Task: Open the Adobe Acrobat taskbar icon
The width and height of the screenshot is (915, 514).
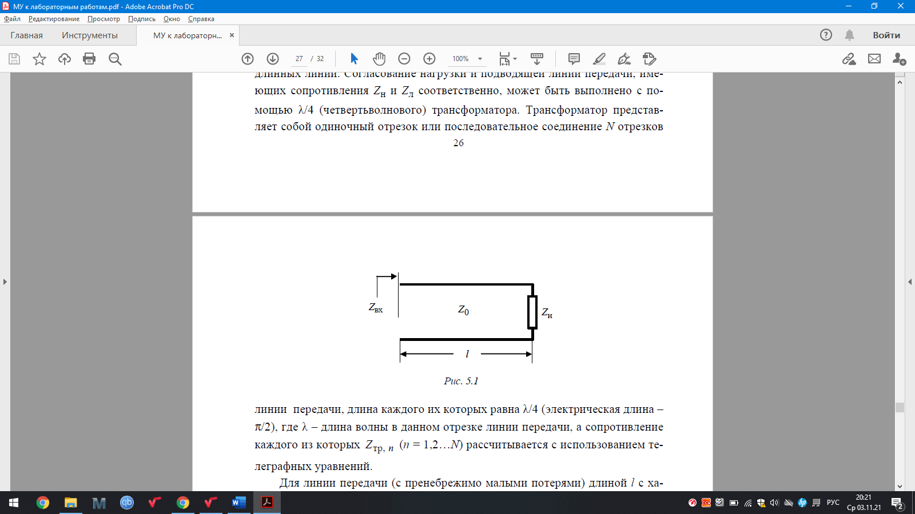Action: point(267,503)
